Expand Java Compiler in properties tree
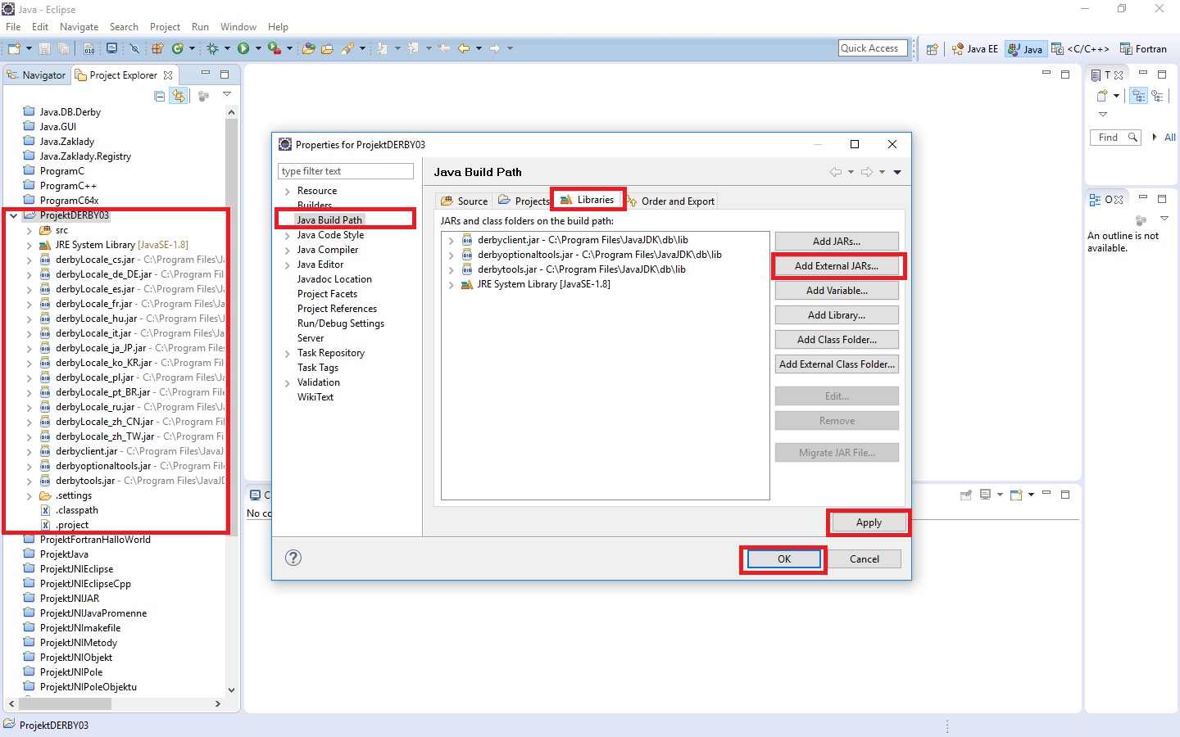 click(x=288, y=251)
